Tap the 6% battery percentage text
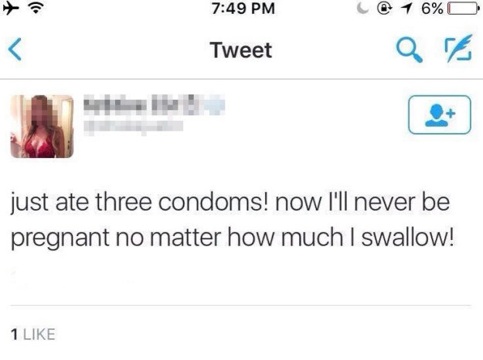483x360 pixels. pyautogui.click(x=432, y=9)
